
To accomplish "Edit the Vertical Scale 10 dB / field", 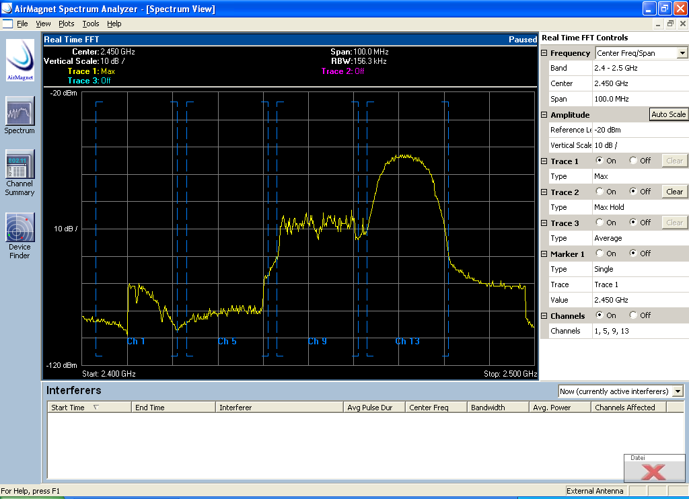I will point(641,145).
